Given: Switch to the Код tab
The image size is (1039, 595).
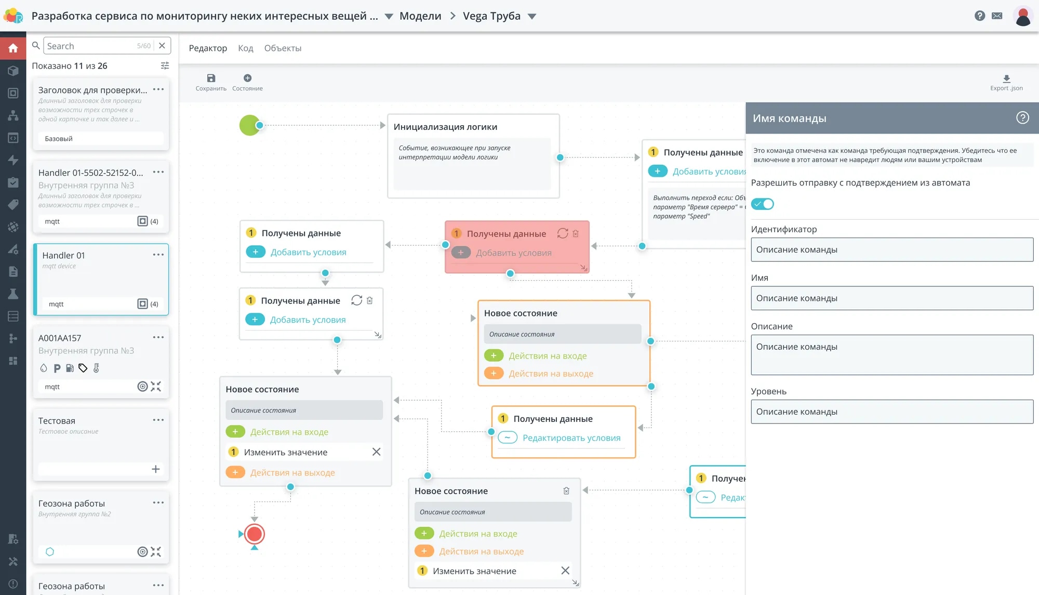Looking at the screenshot, I should click(245, 48).
